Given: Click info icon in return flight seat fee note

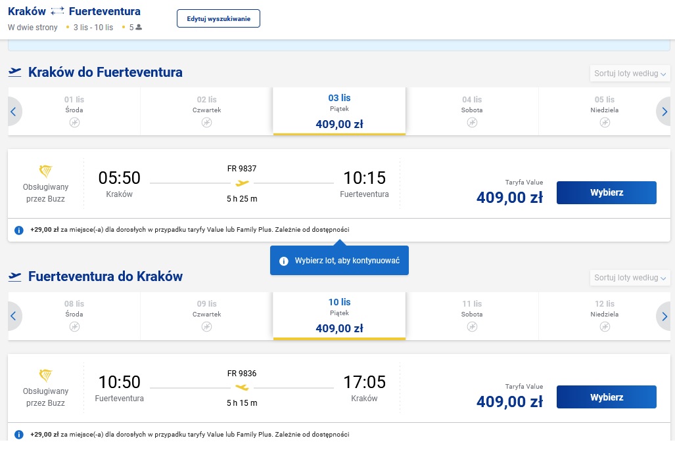Looking at the screenshot, I should pos(19,434).
